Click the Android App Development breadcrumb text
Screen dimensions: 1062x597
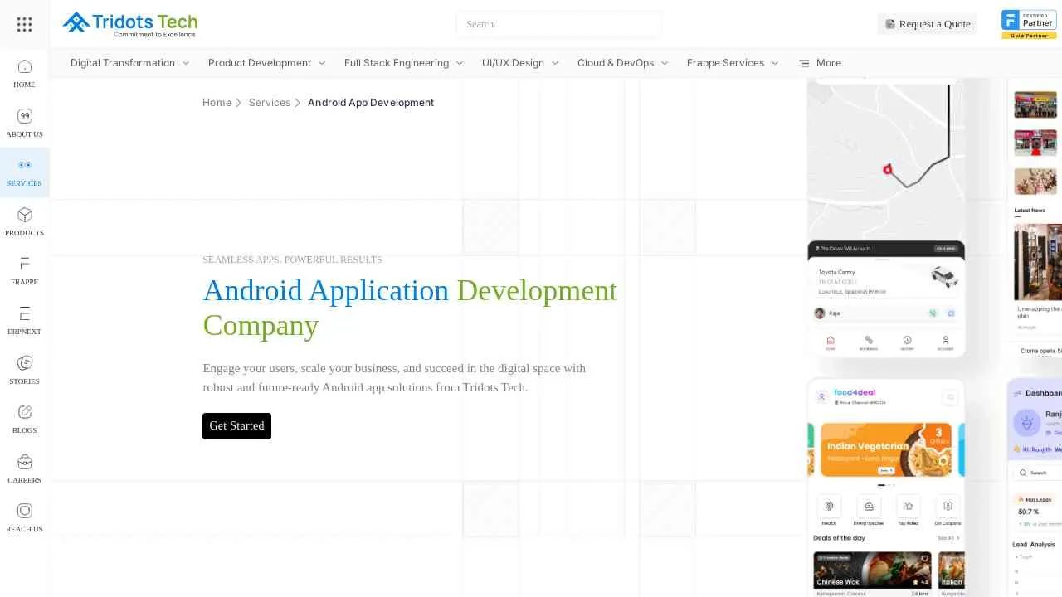click(x=371, y=103)
